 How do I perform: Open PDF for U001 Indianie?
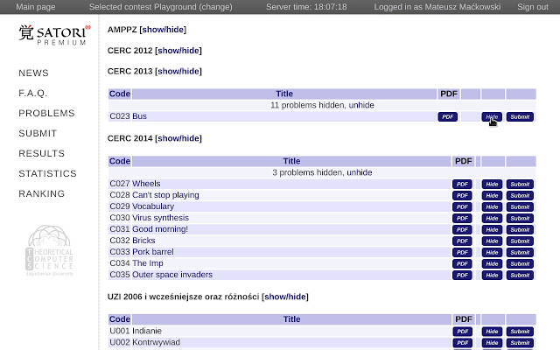point(462,332)
